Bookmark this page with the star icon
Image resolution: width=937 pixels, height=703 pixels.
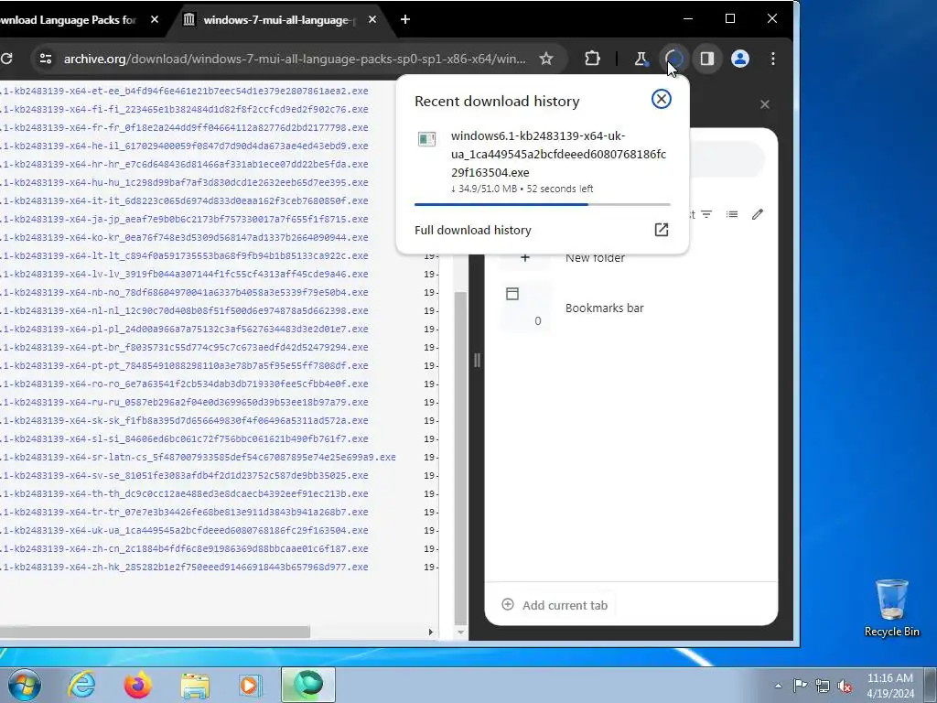coord(546,59)
